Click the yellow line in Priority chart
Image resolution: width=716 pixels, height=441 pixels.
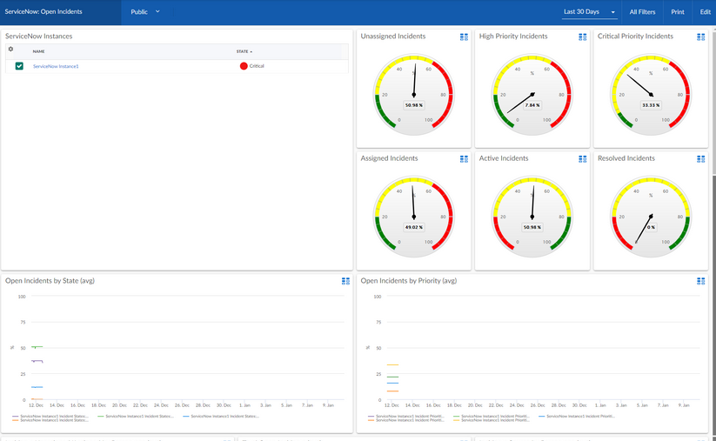(x=392, y=364)
